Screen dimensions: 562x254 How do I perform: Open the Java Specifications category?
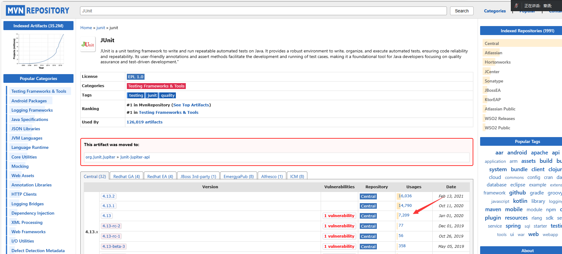click(x=30, y=119)
